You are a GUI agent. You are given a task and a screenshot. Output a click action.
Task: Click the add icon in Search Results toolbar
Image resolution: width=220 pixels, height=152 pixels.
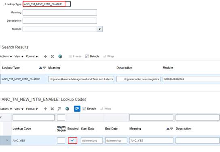pos(45,56)
